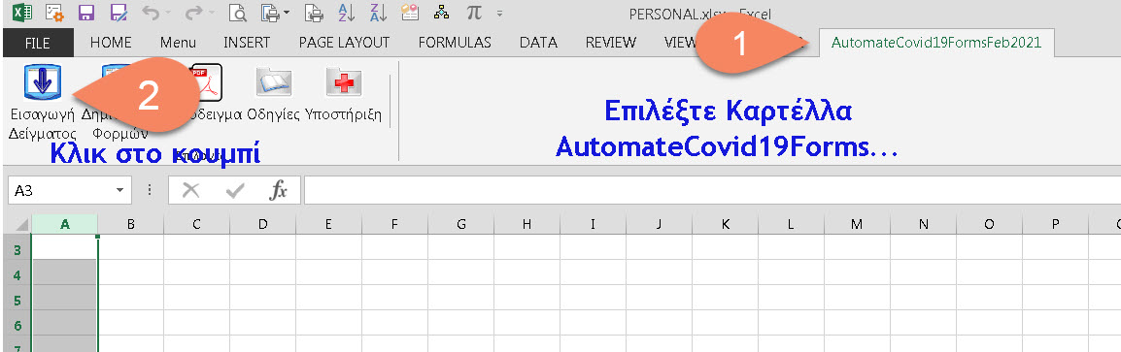The height and width of the screenshot is (352, 1121).
Task: Expand the print options dropdown arrow
Action: click(x=287, y=14)
